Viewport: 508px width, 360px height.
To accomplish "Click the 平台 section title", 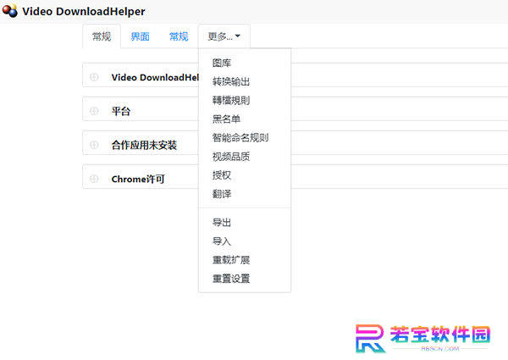I will (x=121, y=111).
